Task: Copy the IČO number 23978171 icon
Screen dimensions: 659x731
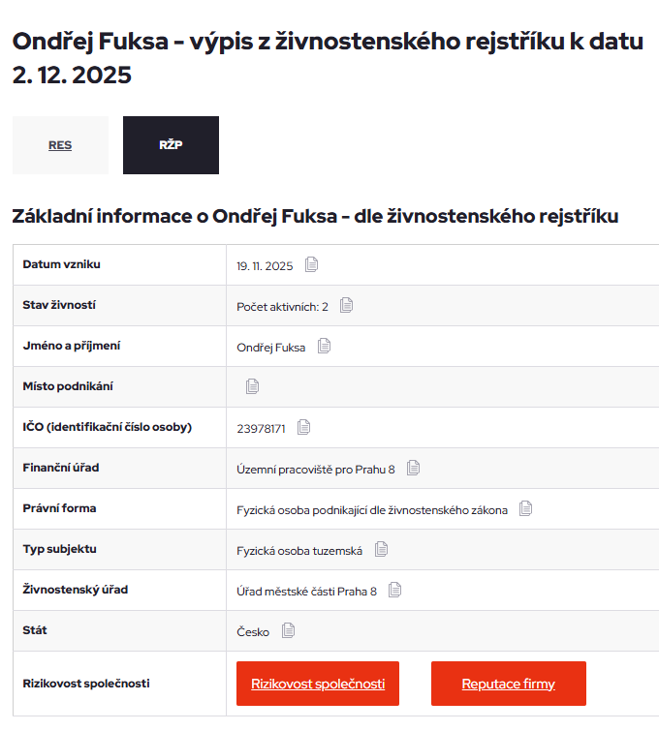Action: coord(304,427)
